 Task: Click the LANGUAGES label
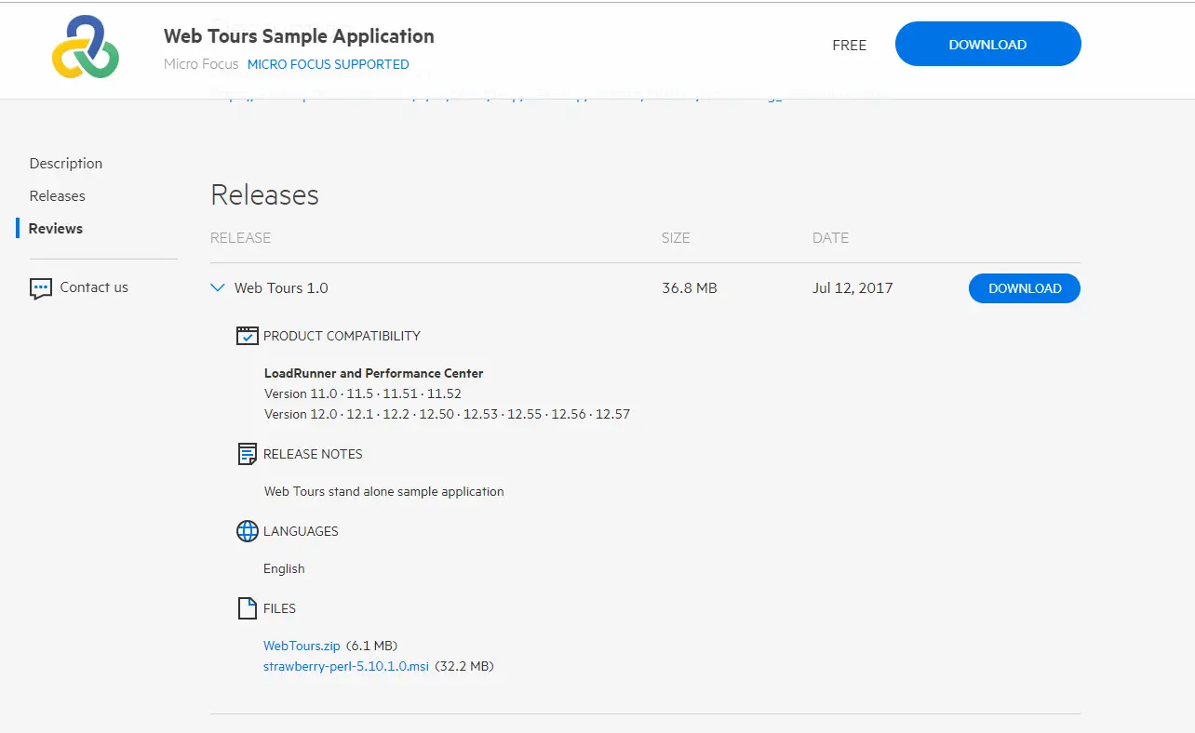301,531
